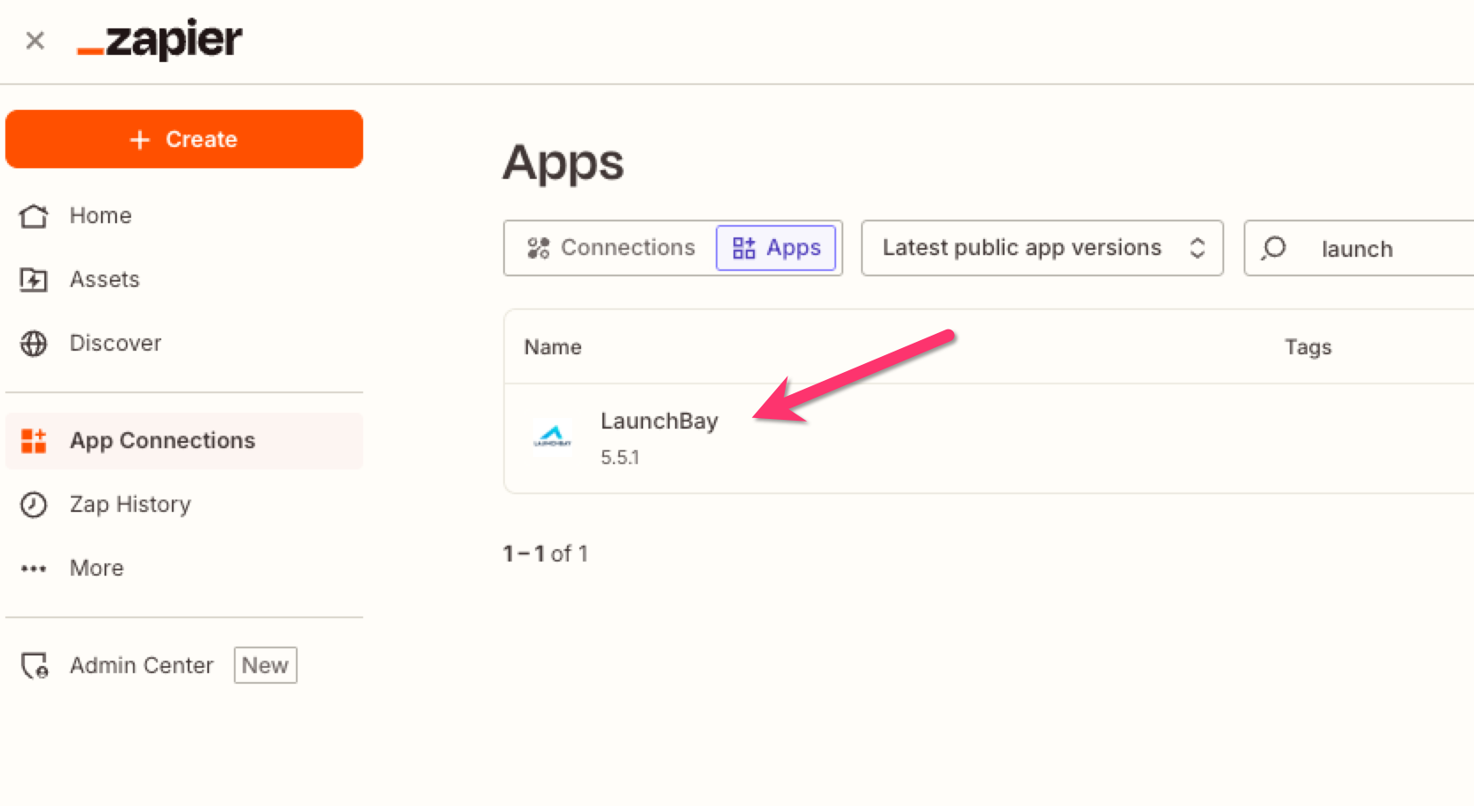Click the orange Create button
1474x806 pixels.
point(184,139)
